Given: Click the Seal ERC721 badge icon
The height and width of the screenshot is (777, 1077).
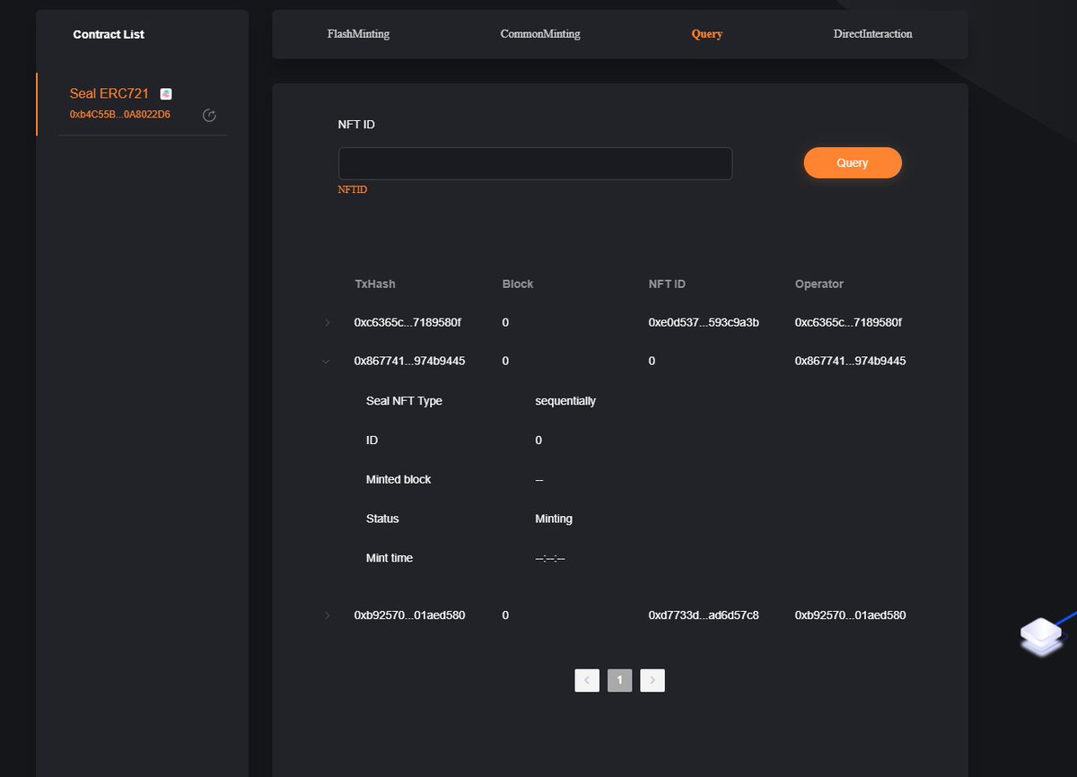Looking at the screenshot, I should click(166, 93).
